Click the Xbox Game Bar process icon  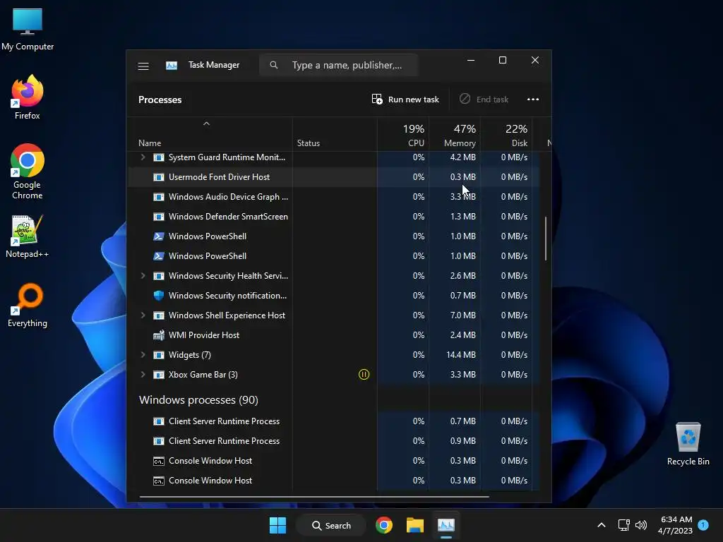point(159,375)
